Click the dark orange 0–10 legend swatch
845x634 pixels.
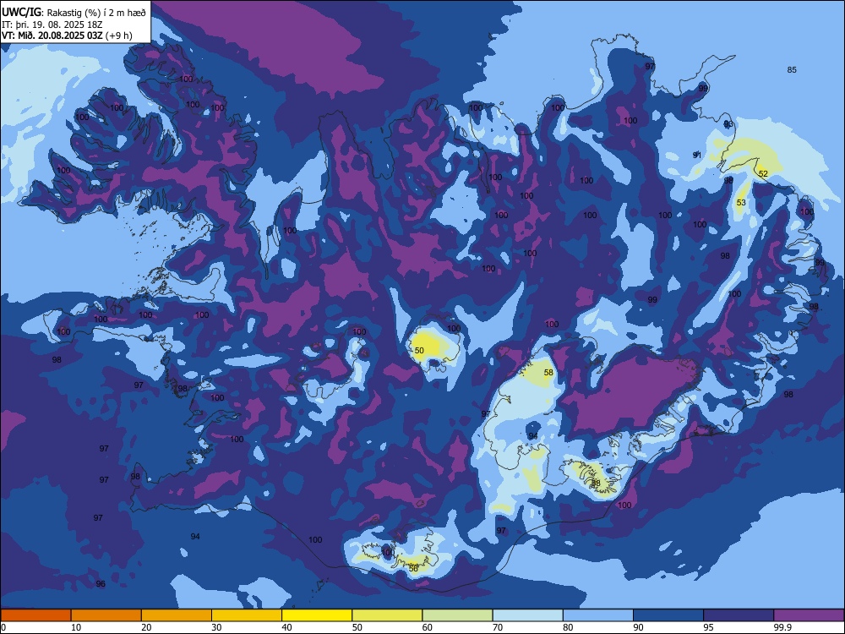coord(35,615)
